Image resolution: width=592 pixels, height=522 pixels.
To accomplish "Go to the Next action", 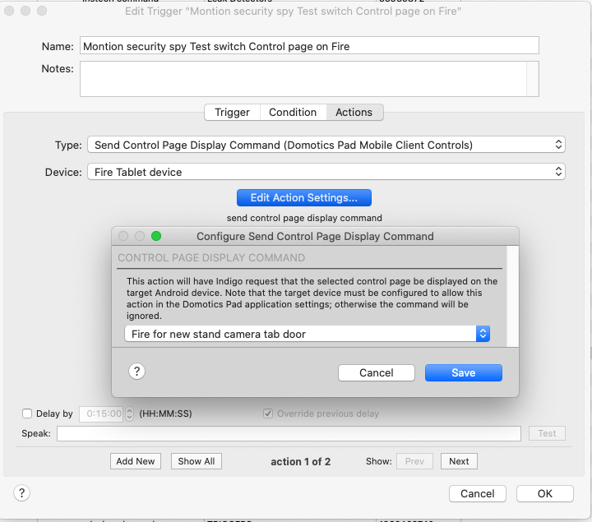I will tap(459, 461).
